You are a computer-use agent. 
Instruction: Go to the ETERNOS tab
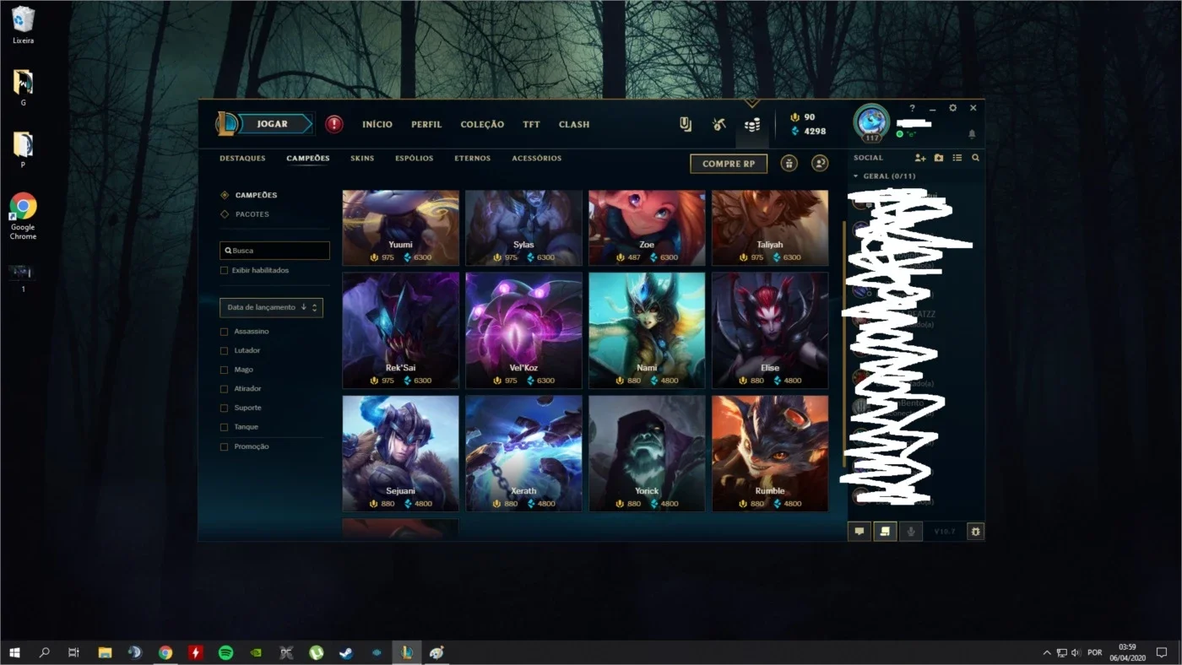(473, 159)
